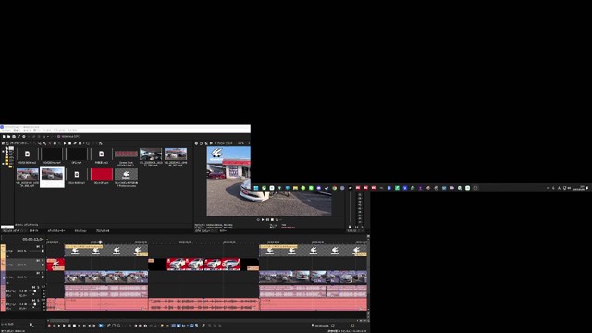Image resolution: width=592 pixels, height=333 pixels.
Task: Open the Windows Start menu on the taskbar
Action: (x=256, y=188)
